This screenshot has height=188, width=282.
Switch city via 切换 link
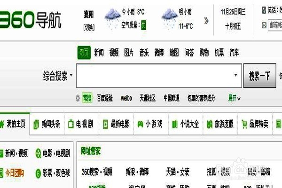pos(89,27)
